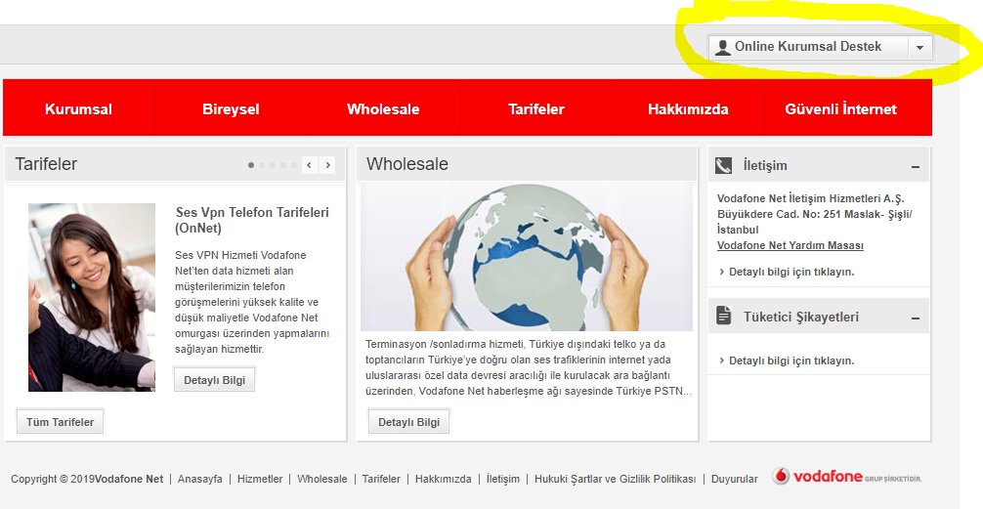Select the fifth carousel pagination dot
983x509 pixels.
[293, 165]
